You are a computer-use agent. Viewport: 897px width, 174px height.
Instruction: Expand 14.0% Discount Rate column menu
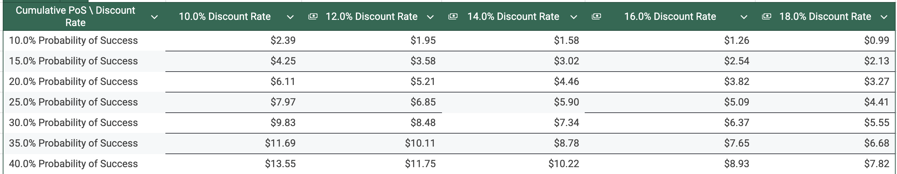pyautogui.click(x=574, y=17)
